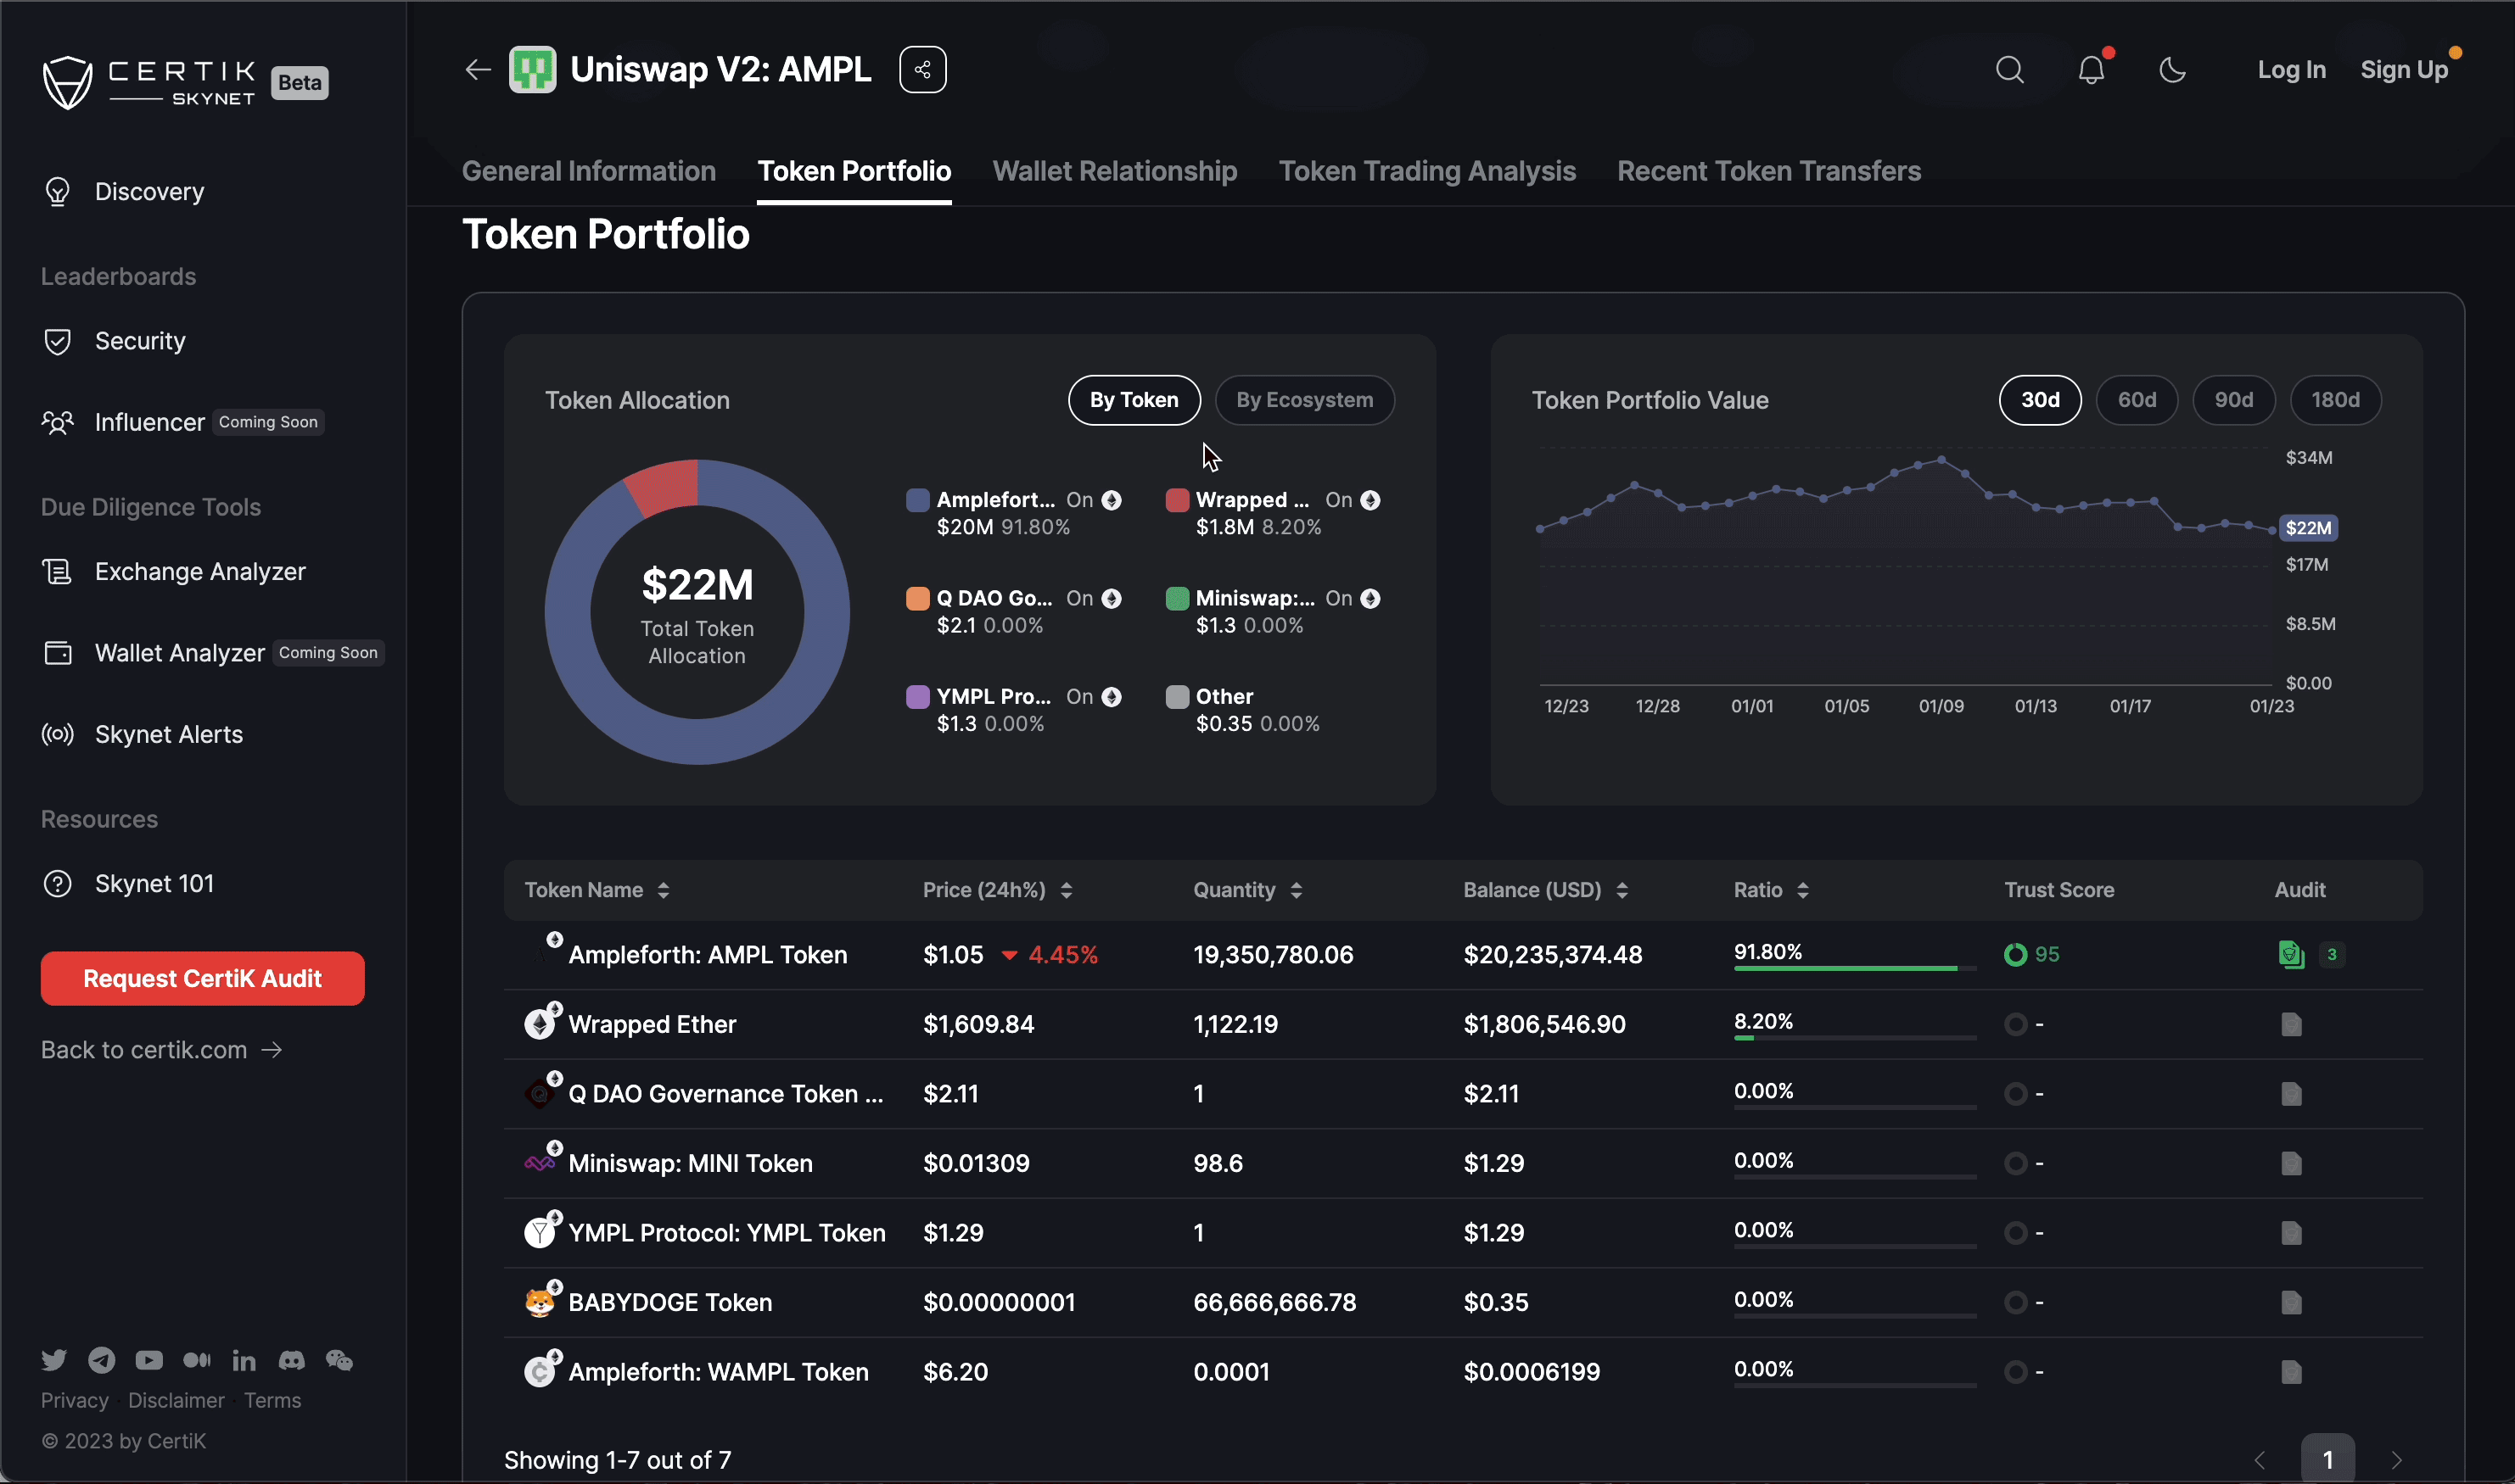The width and height of the screenshot is (2515, 1484).
Task: Toggle dark mode moon icon
Action: (2172, 70)
